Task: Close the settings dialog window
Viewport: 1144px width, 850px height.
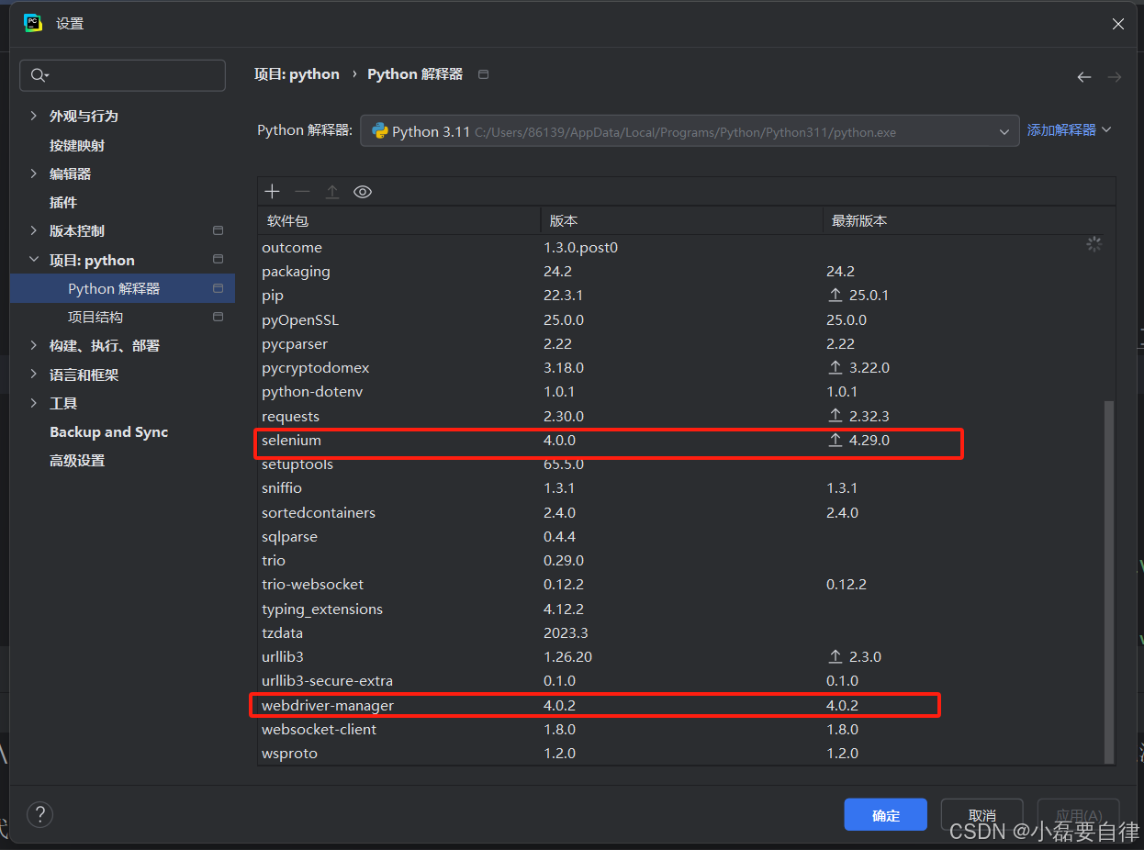Action: click(1118, 24)
